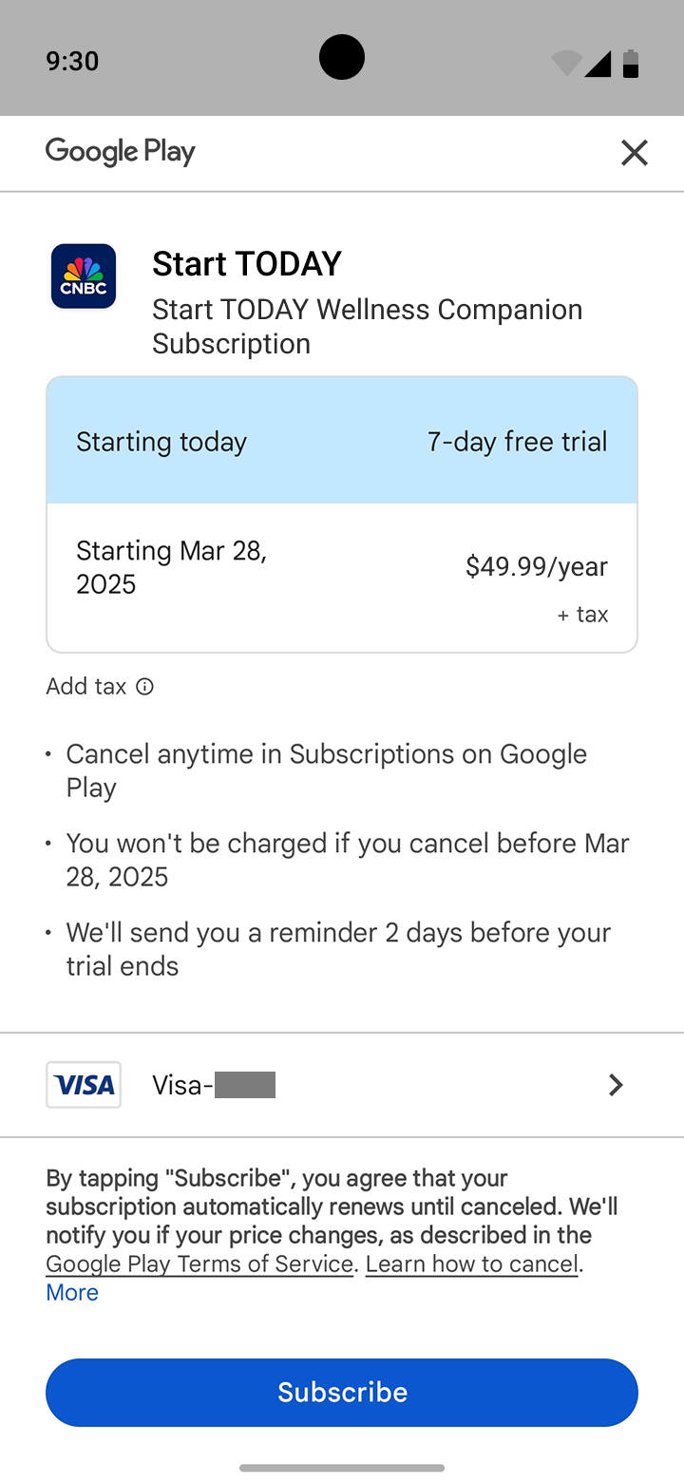Tap the Add tax info icon

tap(144, 687)
